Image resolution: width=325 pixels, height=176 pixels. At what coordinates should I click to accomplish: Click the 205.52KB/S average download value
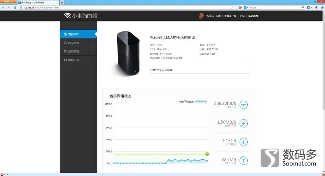(x=225, y=103)
